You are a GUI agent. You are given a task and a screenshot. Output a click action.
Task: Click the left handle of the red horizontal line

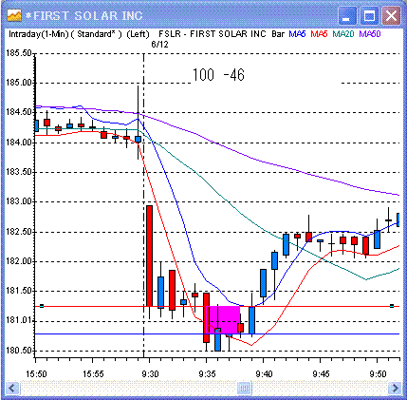coord(42,306)
